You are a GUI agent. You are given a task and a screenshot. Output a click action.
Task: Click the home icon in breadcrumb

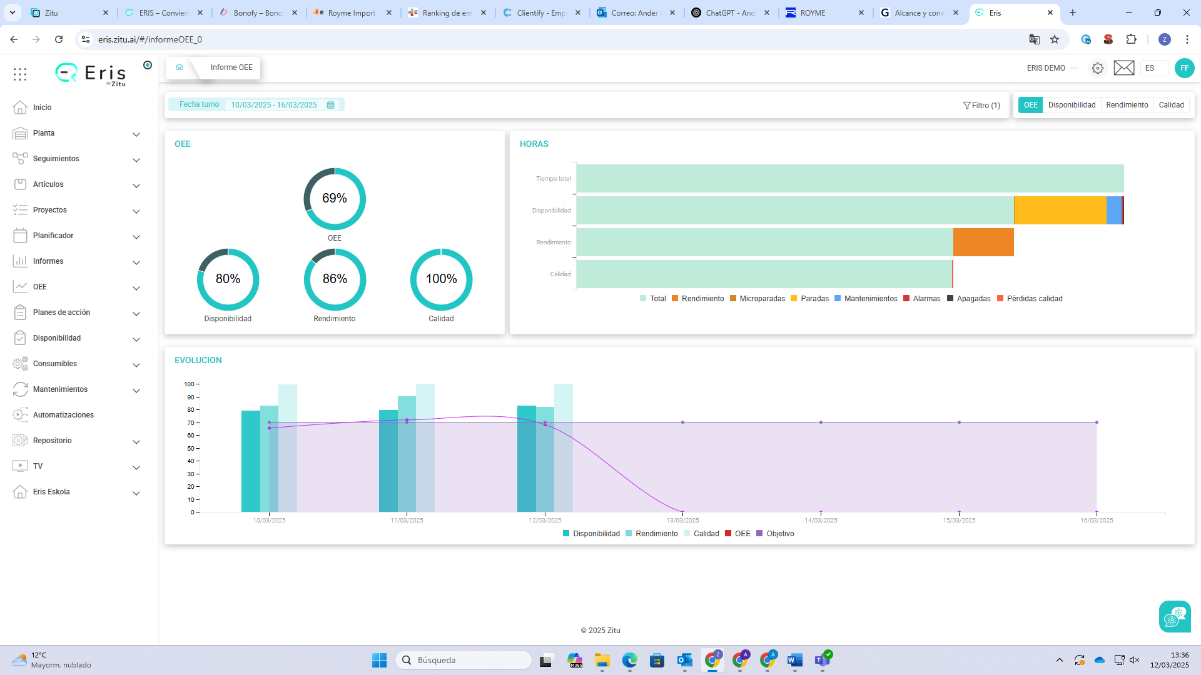tap(180, 67)
